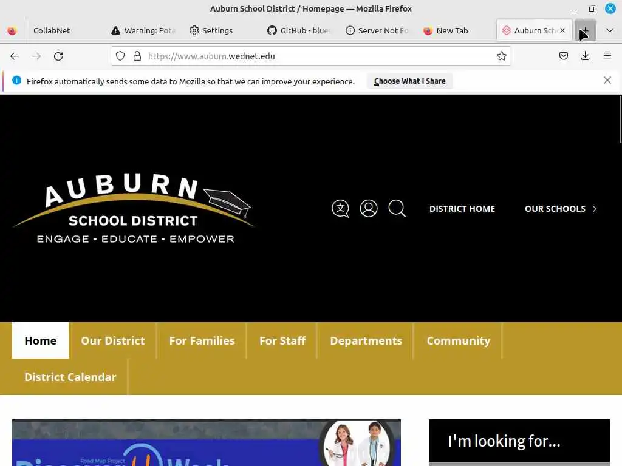Open the Firefox hamburger application menu
This screenshot has width=622, height=466.
(607, 56)
